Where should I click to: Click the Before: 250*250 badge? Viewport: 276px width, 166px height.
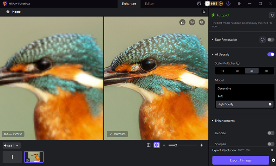click(x=13, y=134)
